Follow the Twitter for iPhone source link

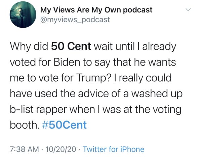[x=114, y=149]
